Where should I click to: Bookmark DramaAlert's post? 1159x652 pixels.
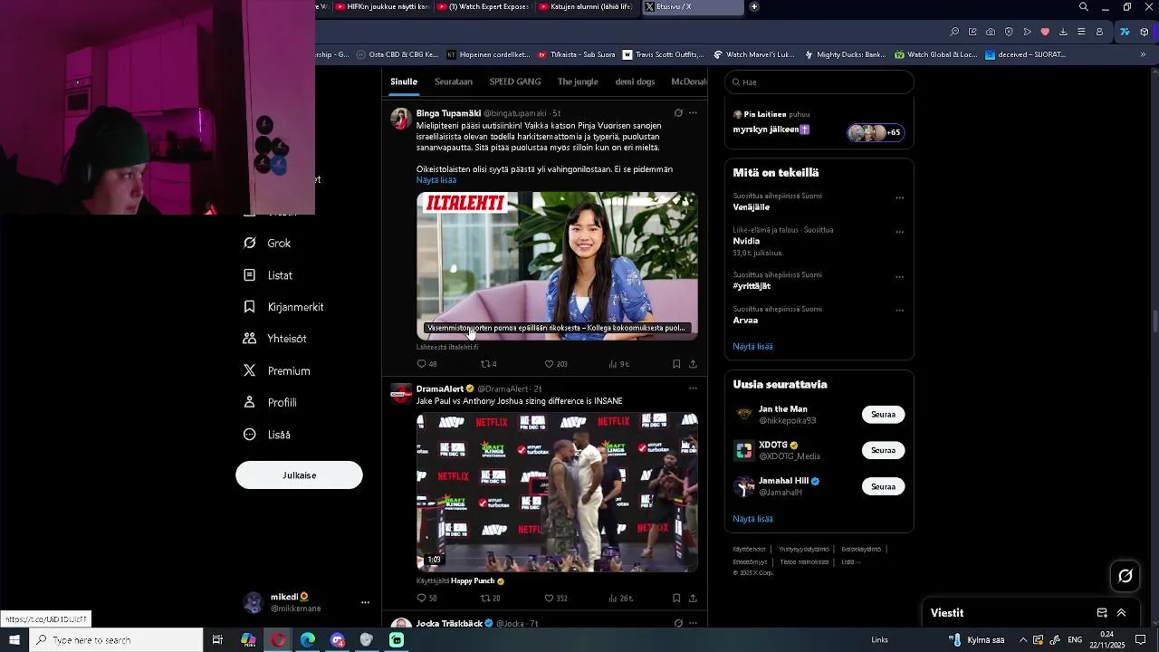(676, 599)
